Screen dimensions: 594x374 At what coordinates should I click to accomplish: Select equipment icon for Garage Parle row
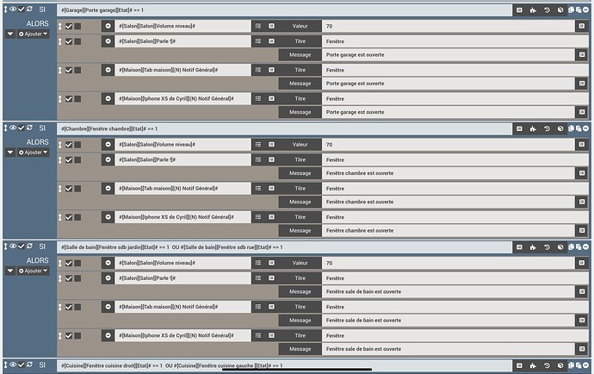272,41
